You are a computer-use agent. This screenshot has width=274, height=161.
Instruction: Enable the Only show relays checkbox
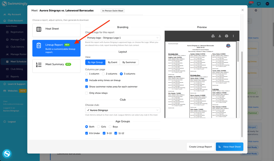tap(87, 93)
